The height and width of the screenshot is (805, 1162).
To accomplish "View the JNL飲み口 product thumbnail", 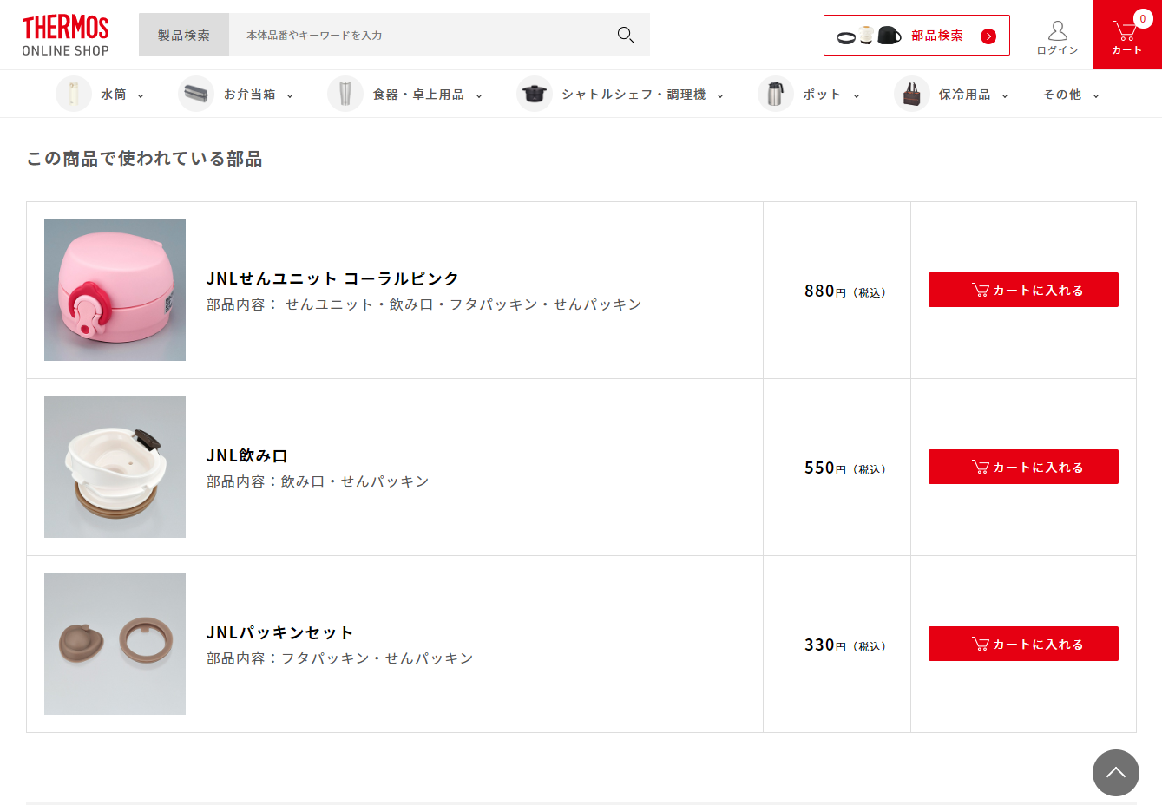I will point(115,467).
